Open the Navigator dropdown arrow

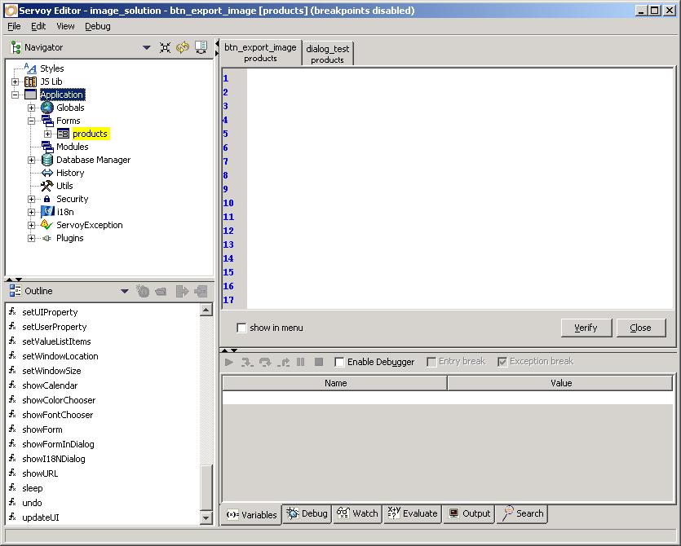pyautogui.click(x=147, y=47)
